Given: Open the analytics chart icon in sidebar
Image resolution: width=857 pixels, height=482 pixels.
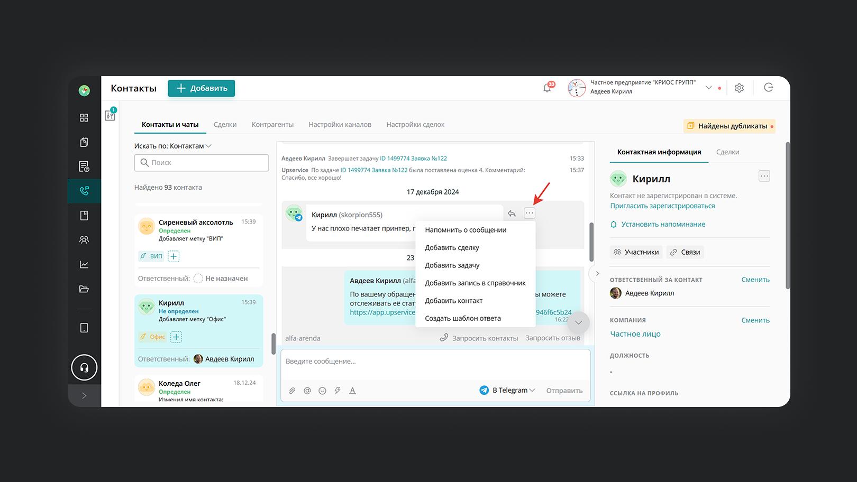Looking at the screenshot, I should click(x=84, y=265).
